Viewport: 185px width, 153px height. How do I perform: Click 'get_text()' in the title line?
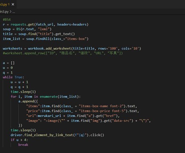[x=65, y=34]
